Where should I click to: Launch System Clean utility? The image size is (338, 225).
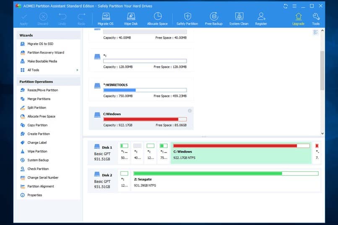[239, 19]
